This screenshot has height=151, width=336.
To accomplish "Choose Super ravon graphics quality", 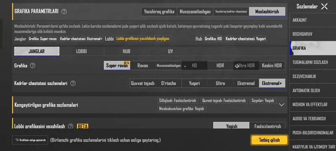I will click(x=117, y=65).
